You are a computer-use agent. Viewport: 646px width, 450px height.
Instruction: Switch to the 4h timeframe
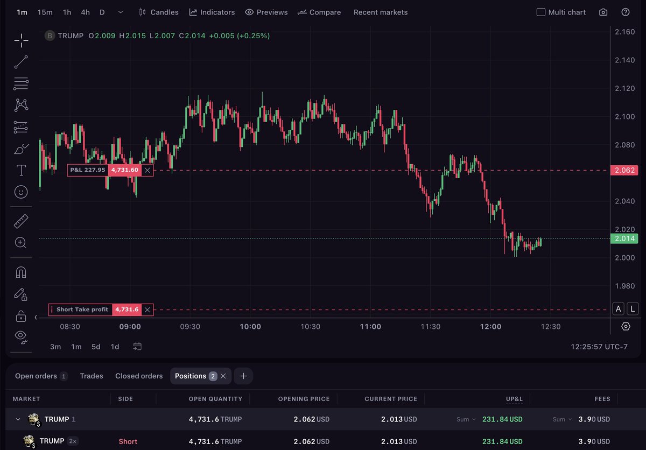pyautogui.click(x=86, y=12)
